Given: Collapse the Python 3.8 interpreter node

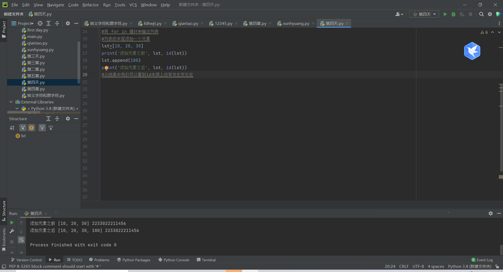Looking at the screenshot, I should coord(17,108).
